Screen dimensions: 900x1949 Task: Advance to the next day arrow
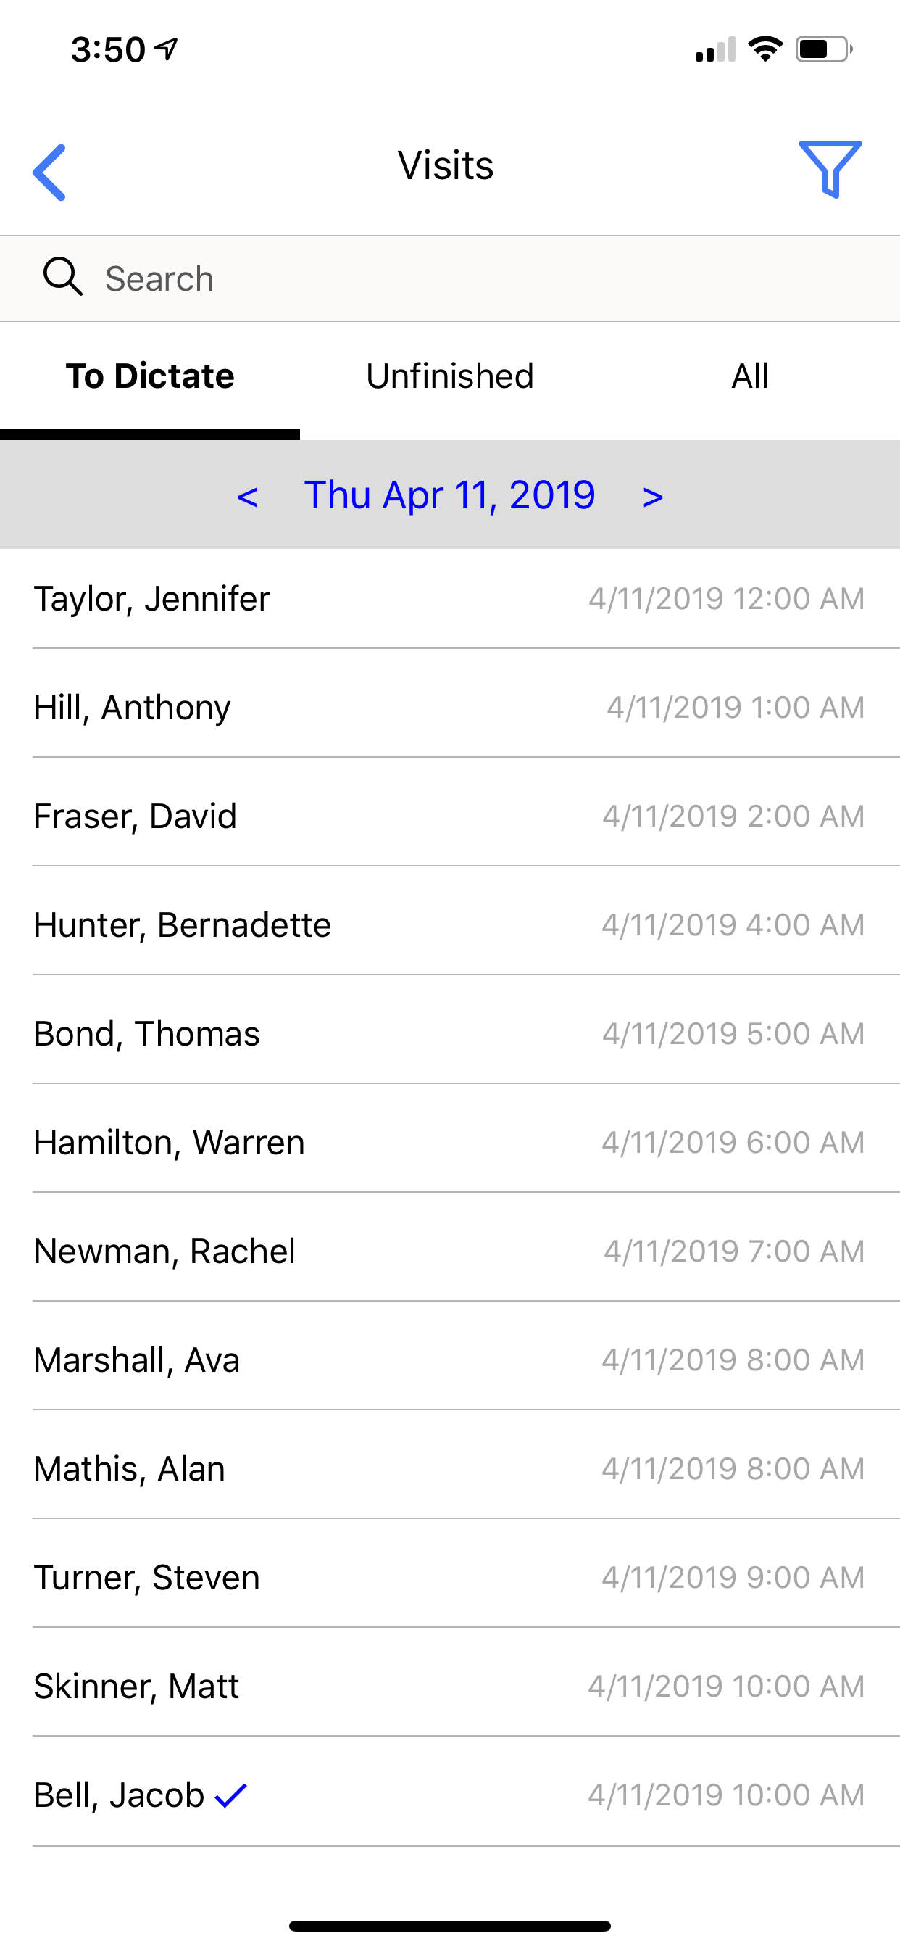pos(652,497)
